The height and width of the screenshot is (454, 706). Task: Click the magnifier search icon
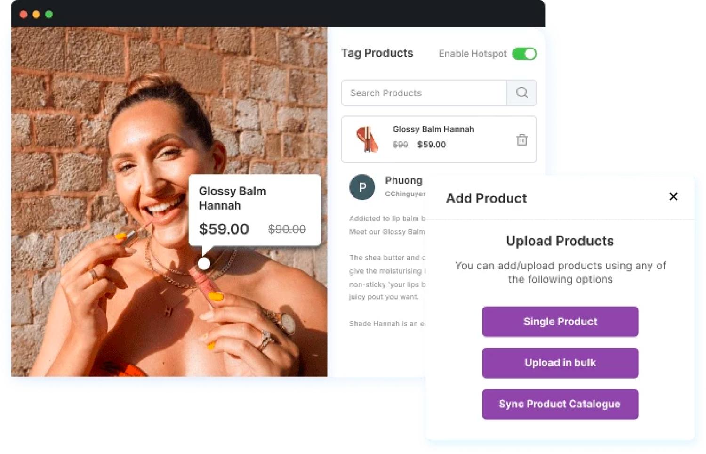click(521, 93)
